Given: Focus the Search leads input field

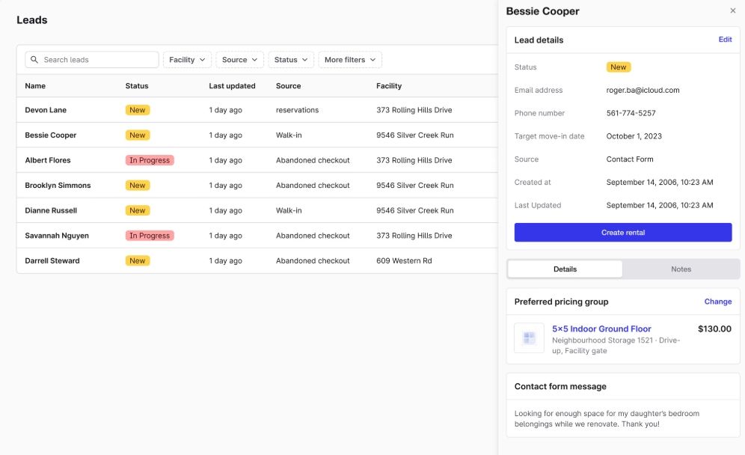Looking at the screenshot, I should [92, 59].
